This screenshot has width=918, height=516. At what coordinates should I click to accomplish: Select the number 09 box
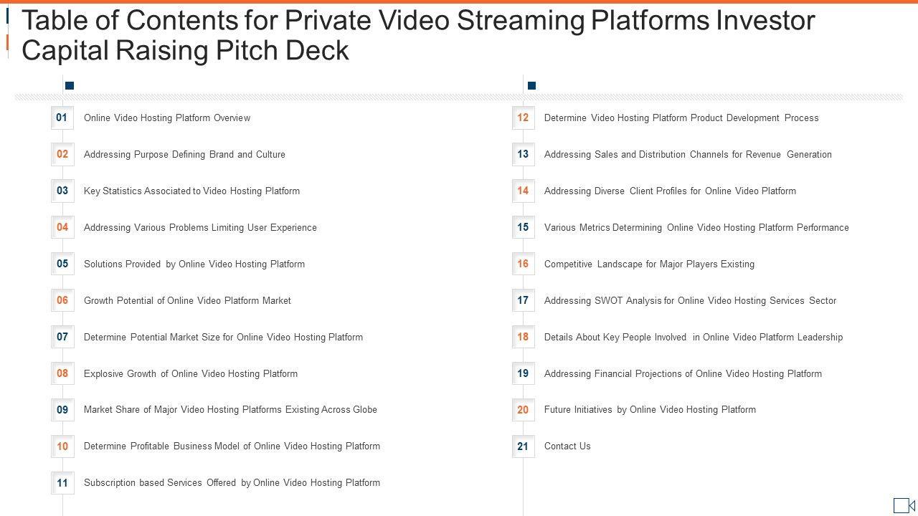(x=62, y=410)
